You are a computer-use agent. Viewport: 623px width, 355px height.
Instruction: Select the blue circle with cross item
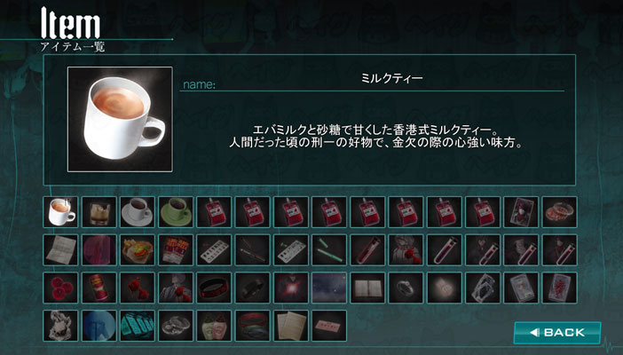99,326
